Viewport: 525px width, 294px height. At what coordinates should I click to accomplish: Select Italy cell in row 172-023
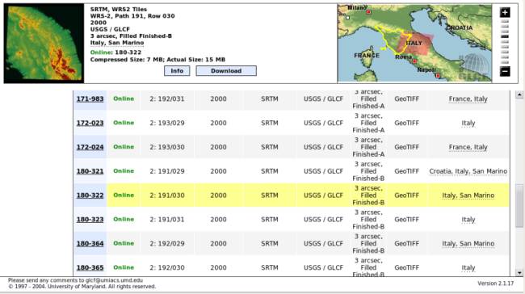468,123
